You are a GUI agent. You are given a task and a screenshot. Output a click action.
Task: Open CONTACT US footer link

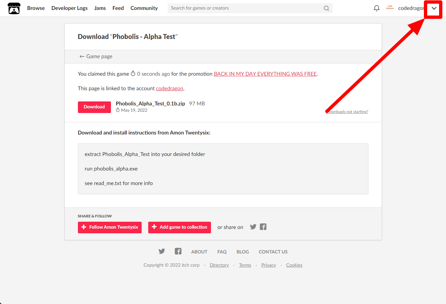[x=273, y=252]
